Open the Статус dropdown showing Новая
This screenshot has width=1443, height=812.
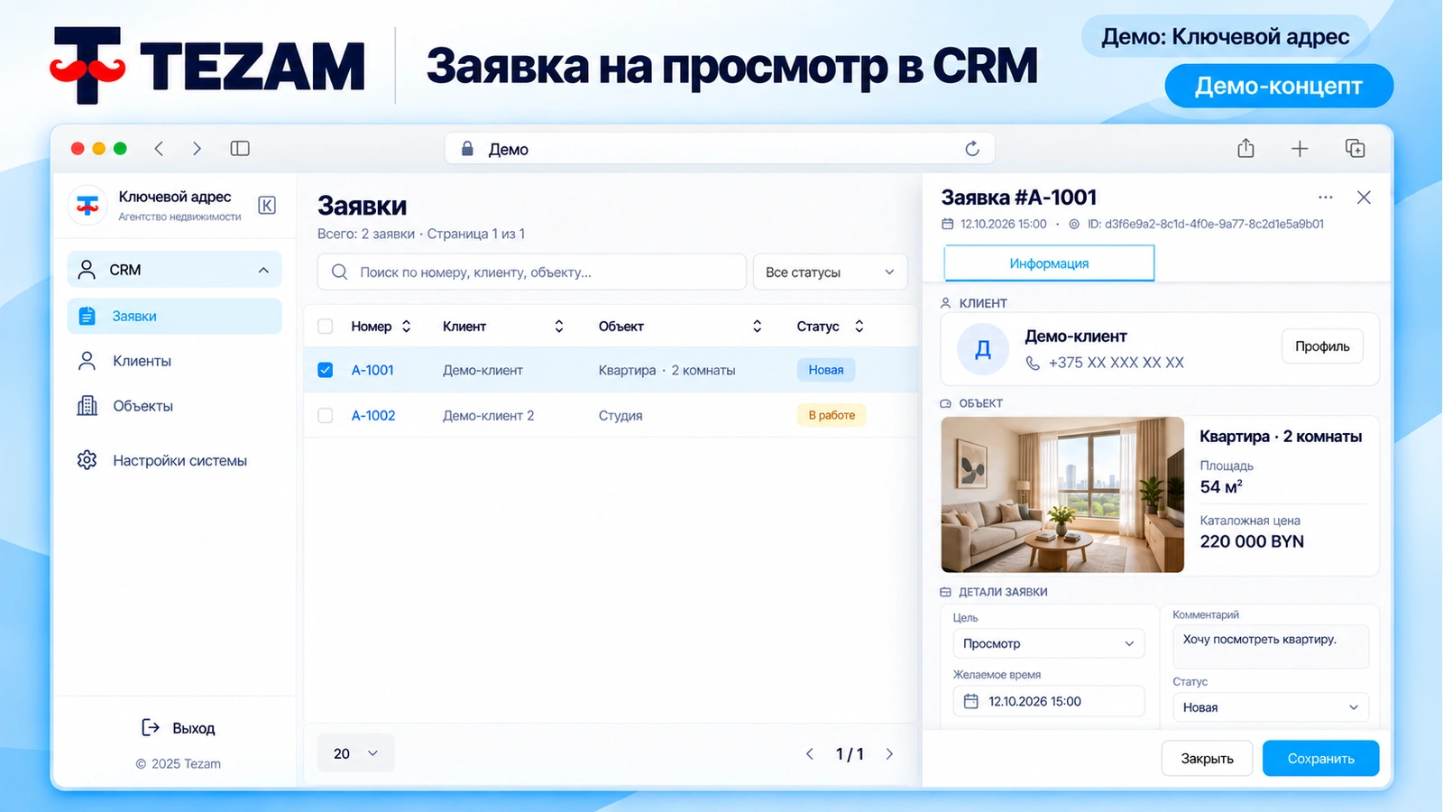point(1270,707)
